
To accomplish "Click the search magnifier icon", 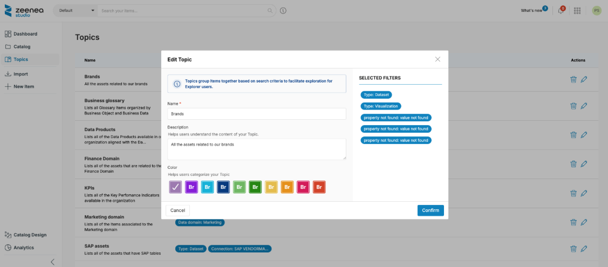I will click(270, 10).
